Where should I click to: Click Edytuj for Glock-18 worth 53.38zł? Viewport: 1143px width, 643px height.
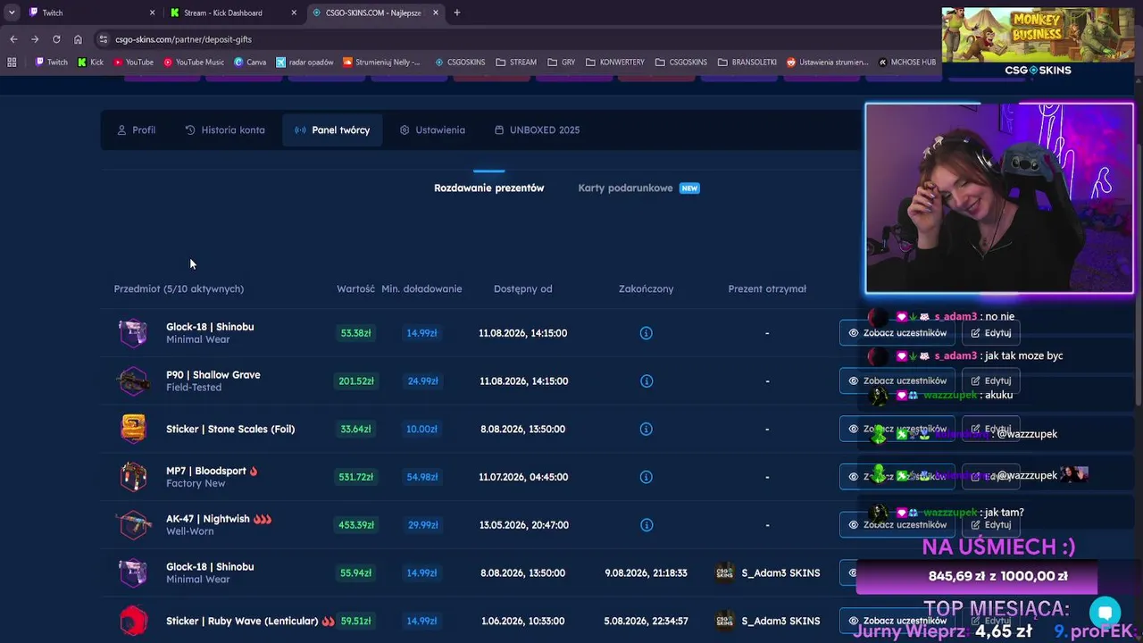tap(990, 333)
